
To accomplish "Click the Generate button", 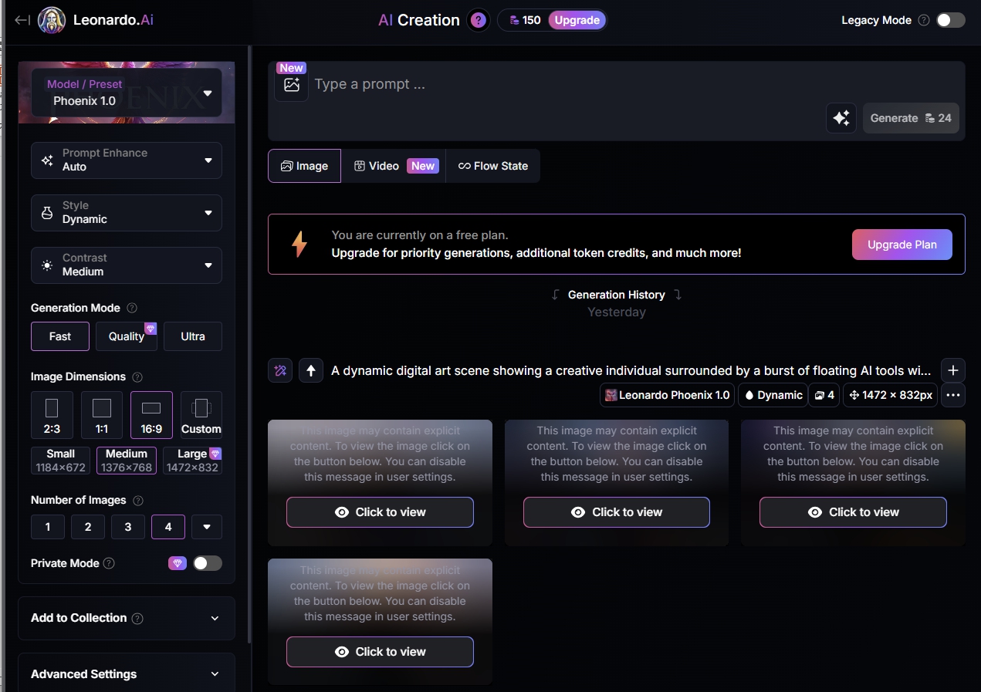I will (911, 118).
